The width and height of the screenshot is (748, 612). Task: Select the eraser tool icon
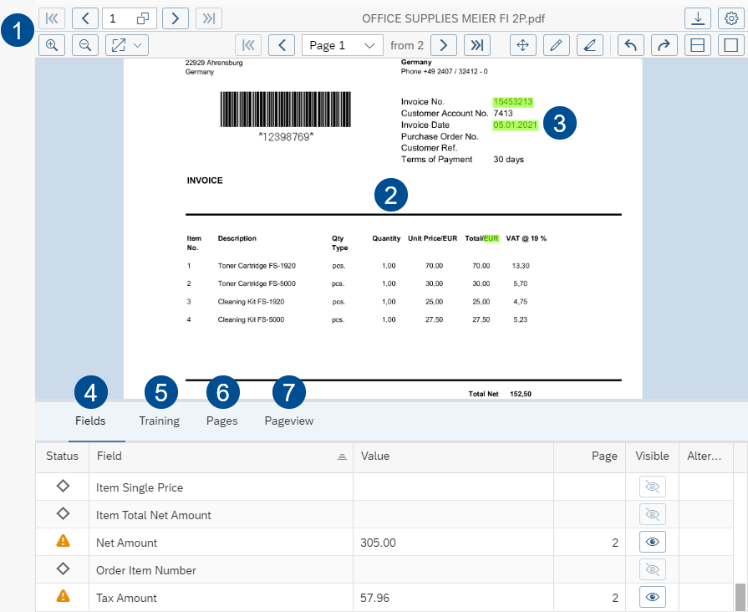tap(590, 45)
